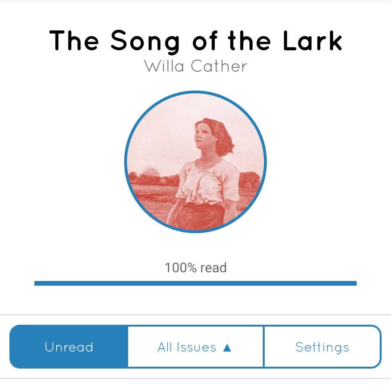Click the "100% read" progress label
Screen dimensions: 391x391
(x=195, y=268)
